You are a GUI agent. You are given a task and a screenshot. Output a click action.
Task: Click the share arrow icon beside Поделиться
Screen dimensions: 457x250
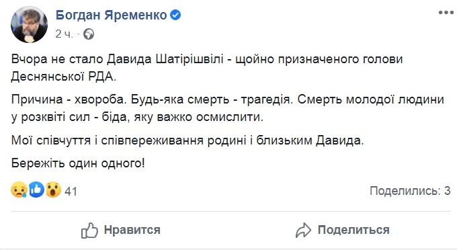pyautogui.click(x=303, y=231)
